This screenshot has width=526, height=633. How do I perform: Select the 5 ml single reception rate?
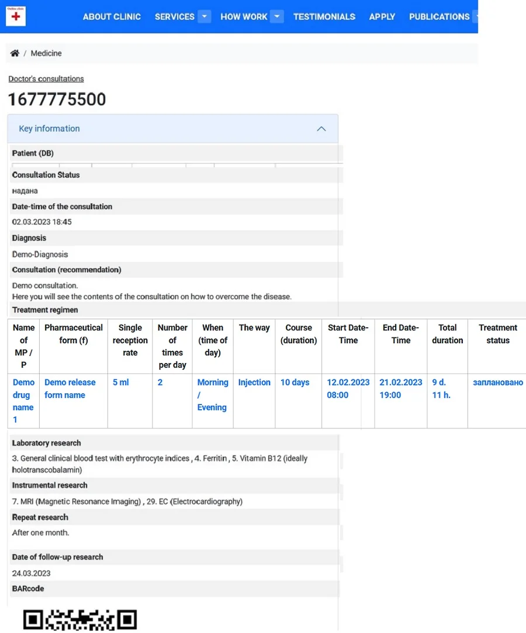121,382
